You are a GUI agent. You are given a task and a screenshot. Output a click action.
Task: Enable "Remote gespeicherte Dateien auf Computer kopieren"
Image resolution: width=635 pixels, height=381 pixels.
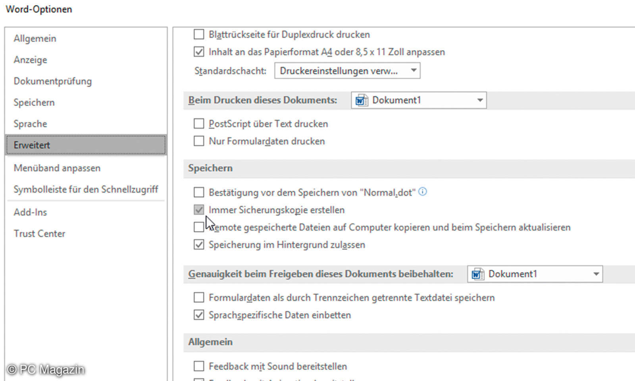199,227
